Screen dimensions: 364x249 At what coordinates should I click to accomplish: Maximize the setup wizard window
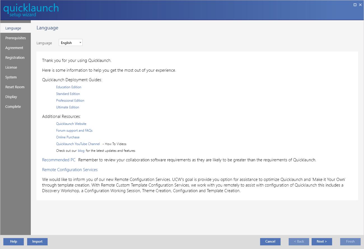[x=355, y=5]
